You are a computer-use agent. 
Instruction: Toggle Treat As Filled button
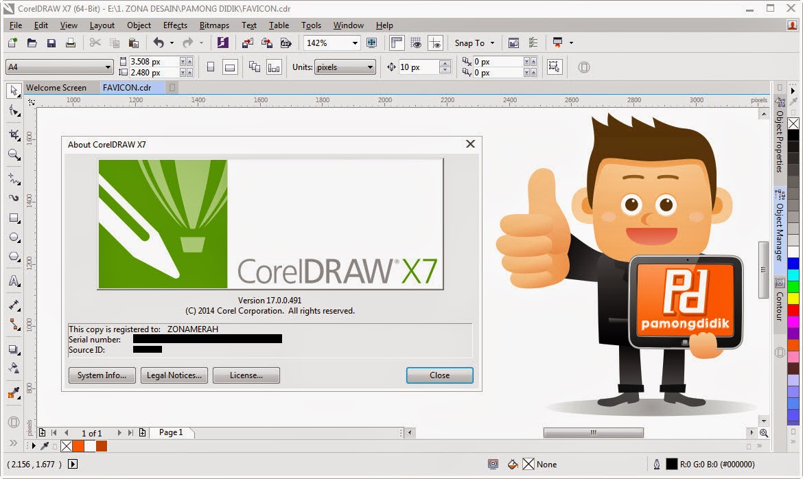(554, 67)
